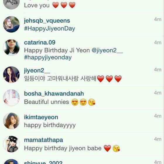Open jehsqb_vqueens username link

47,21
